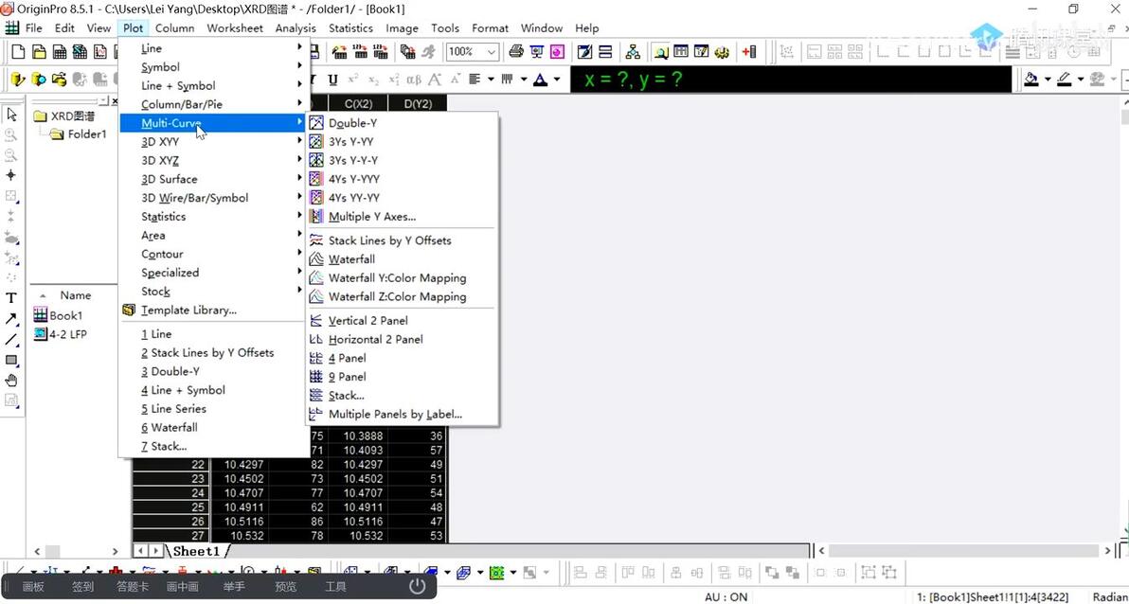The width and height of the screenshot is (1129, 604).
Task: Click the Font Color A icon
Action: pyautogui.click(x=540, y=80)
